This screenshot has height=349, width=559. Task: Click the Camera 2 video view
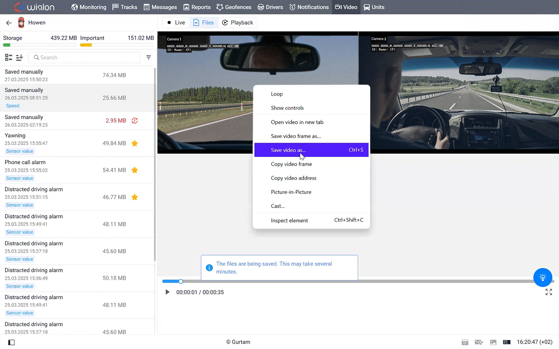459,92
